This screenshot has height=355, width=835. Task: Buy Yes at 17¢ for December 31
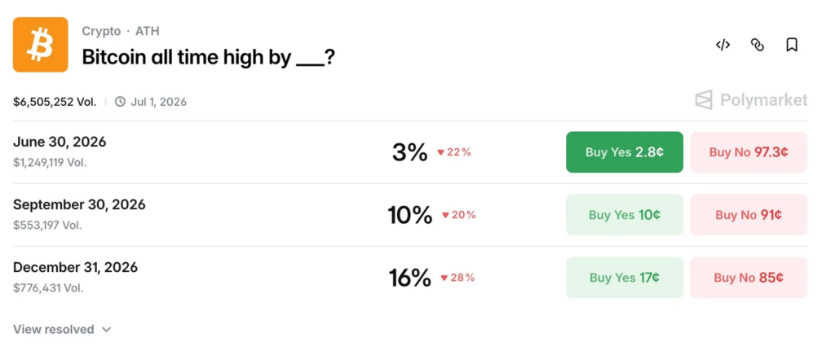click(x=624, y=278)
